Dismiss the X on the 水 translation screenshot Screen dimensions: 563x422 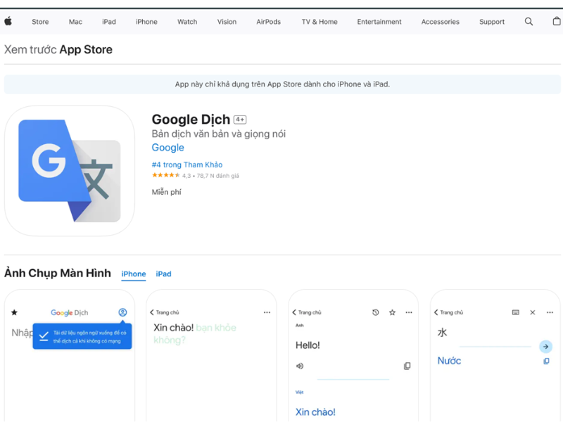[532, 312]
